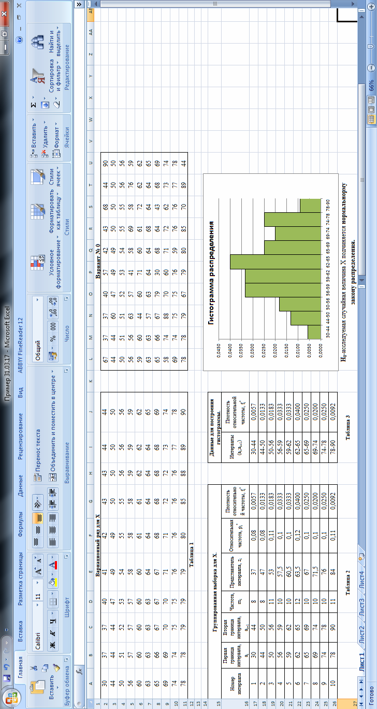Click the Cut scissors icon
This screenshot has height=709, width=377.
click(x=34, y=668)
